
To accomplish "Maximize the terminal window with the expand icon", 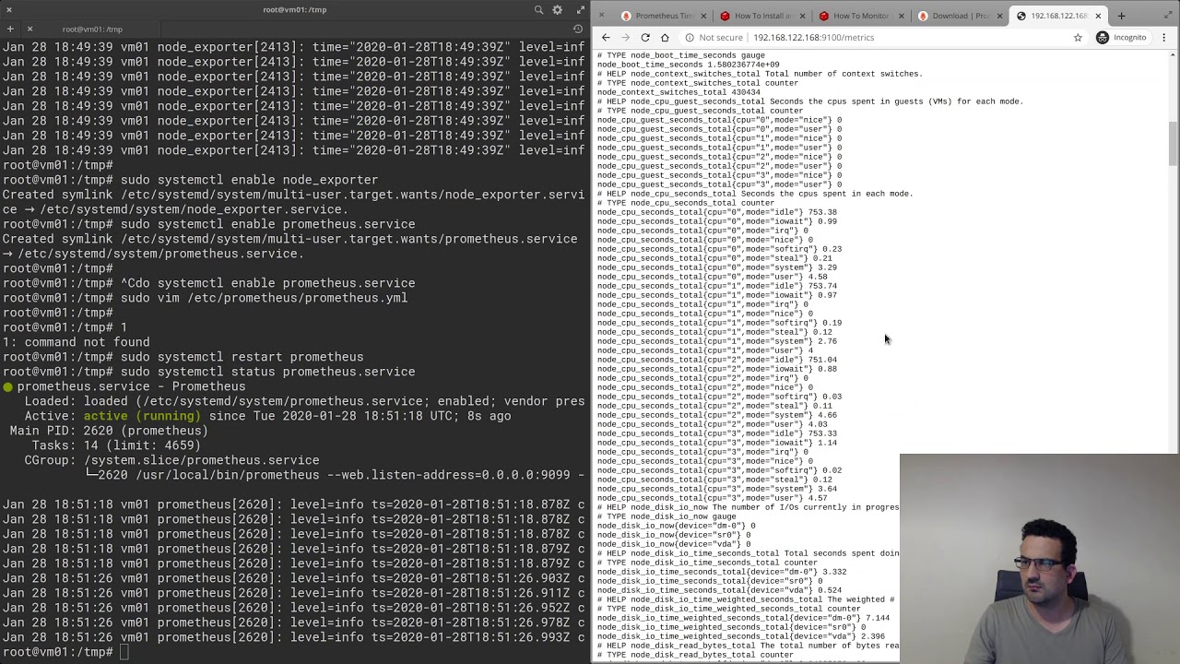I will (x=580, y=9).
